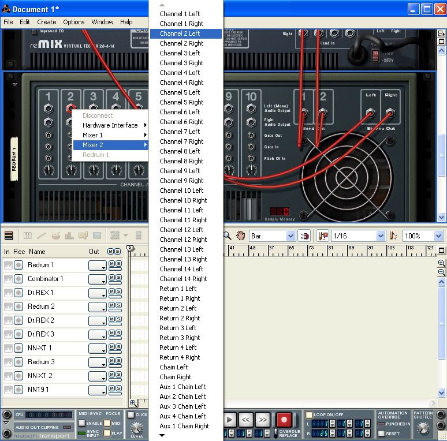Show the controller lane icon

pos(97,236)
